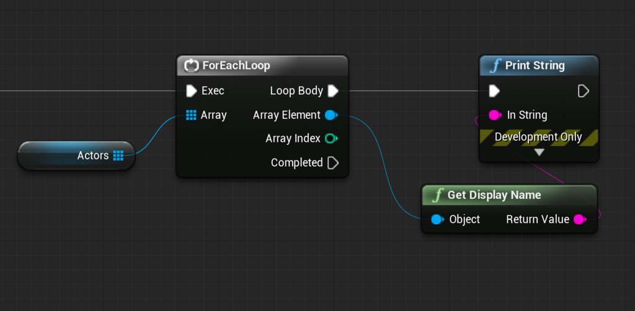Click the Return Value output pin
The width and height of the screenshot is (635, 311).
click(580, 219)
